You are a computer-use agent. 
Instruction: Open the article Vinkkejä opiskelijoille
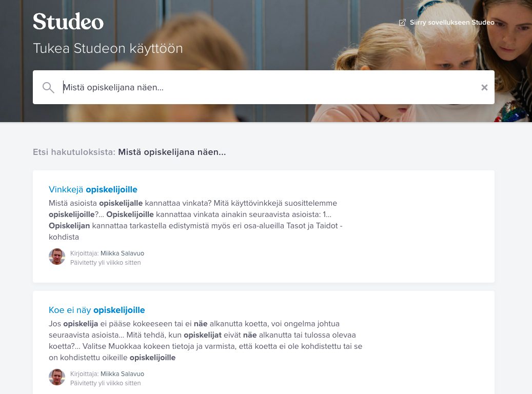click(x=93, y=189)
